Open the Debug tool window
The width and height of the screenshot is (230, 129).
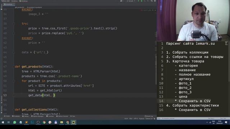[x=25, y=116]
